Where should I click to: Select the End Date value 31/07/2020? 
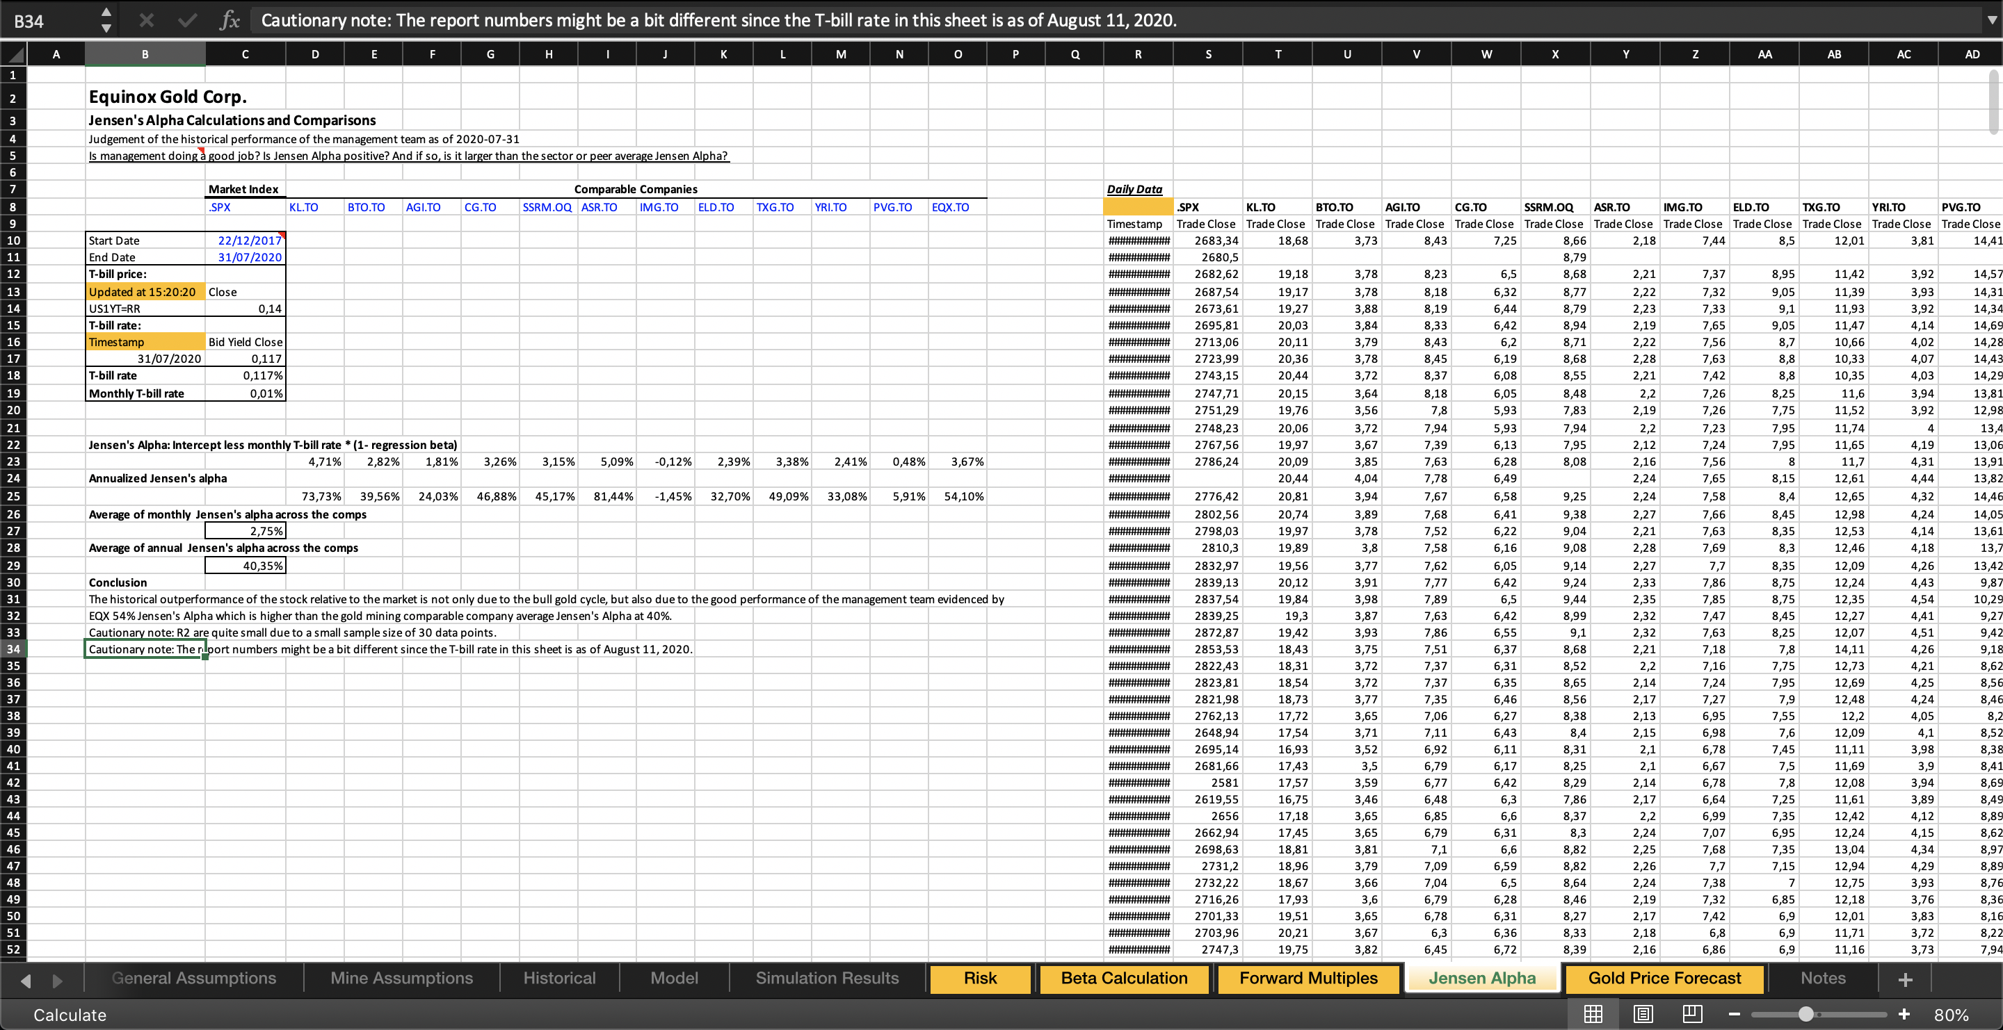pyautogui.click(x=246, y=257)
